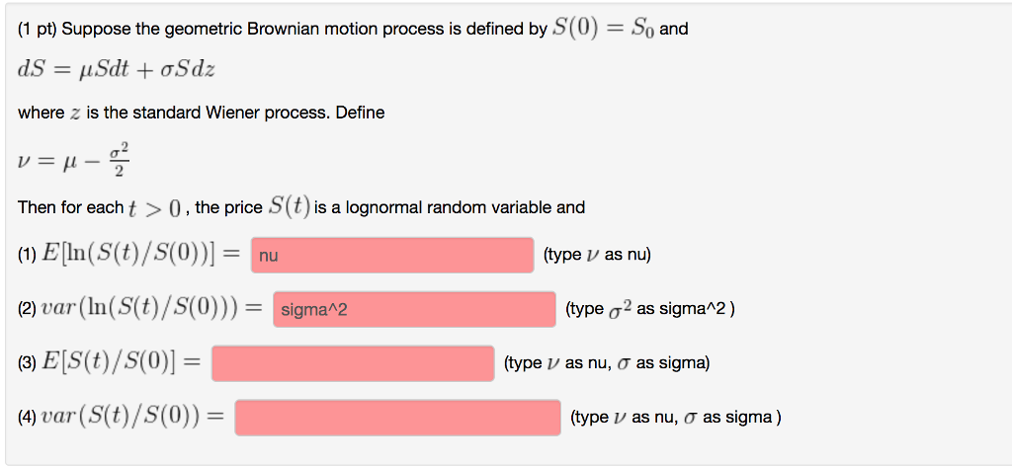Click the answer field containing "sigma^2"

tap(415, 310)
